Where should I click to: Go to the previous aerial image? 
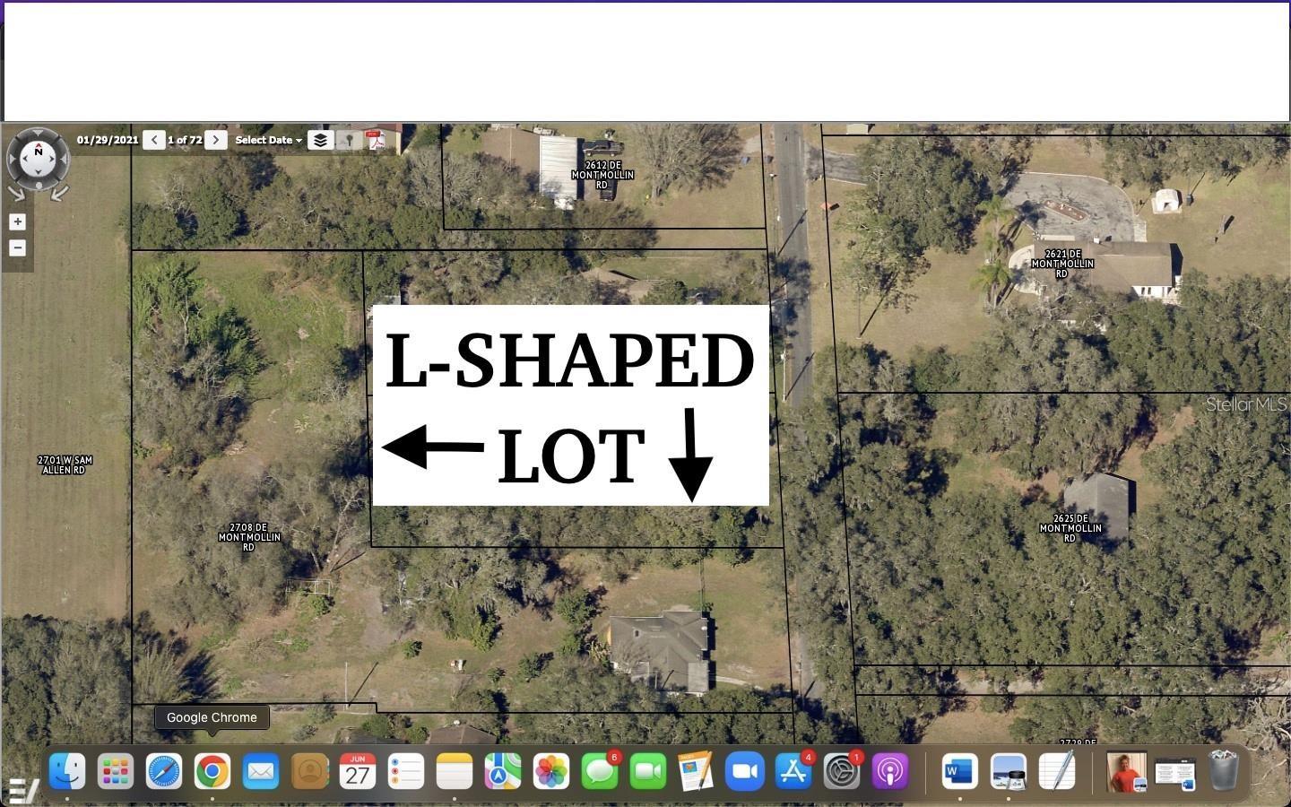tap(154, 140)
